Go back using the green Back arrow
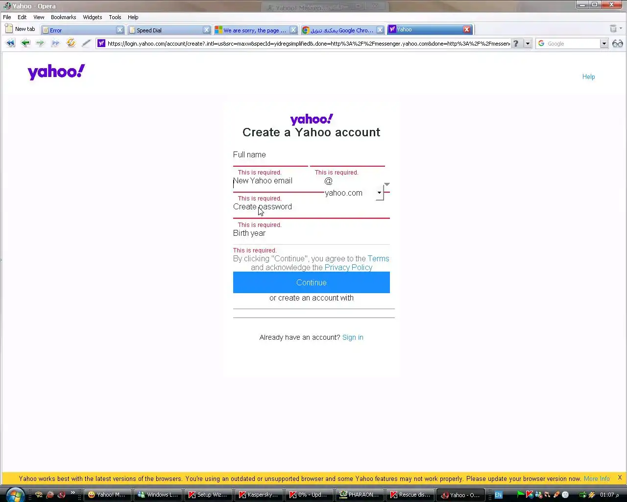This screenshot has height=502, width=627. [x=25, y=43]
